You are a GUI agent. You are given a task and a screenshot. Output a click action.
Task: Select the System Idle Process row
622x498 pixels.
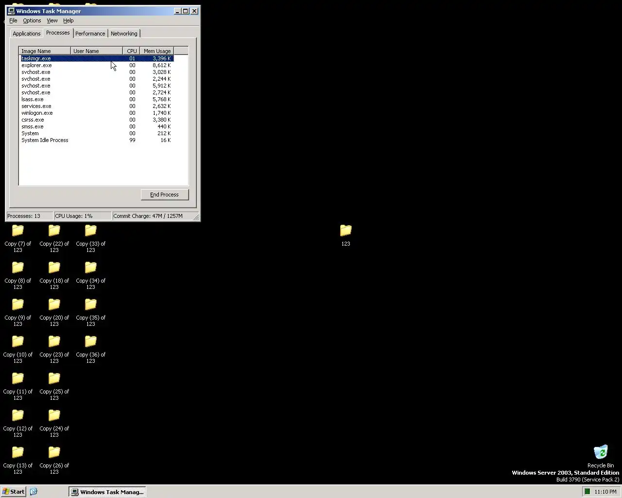coord(96,140)
